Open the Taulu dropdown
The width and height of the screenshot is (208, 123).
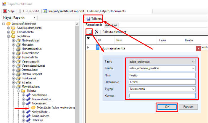[x=193, y=62]
